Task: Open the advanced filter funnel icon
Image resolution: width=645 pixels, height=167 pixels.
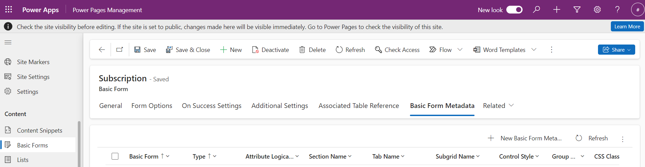Action: point(577,9)
